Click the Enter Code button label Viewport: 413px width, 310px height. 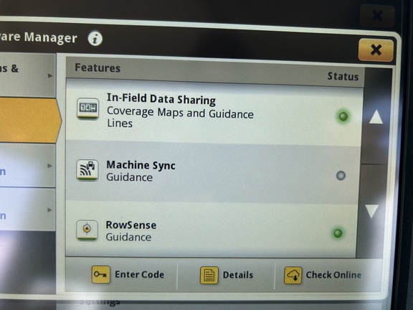pos(139,274)
